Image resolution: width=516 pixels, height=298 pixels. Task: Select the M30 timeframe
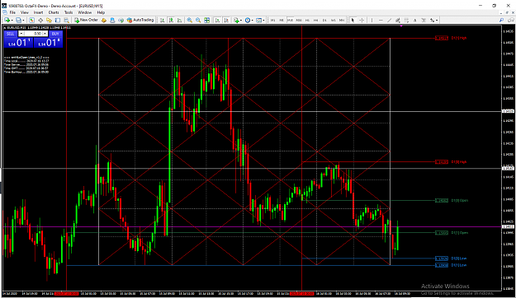pos(299,21)
